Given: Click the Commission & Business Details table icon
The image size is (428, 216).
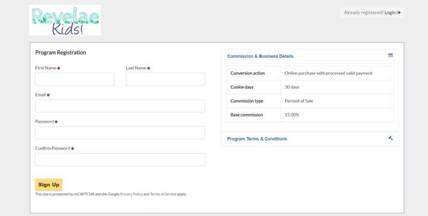Looking at the screenshot, I should [x=391, y=56].
